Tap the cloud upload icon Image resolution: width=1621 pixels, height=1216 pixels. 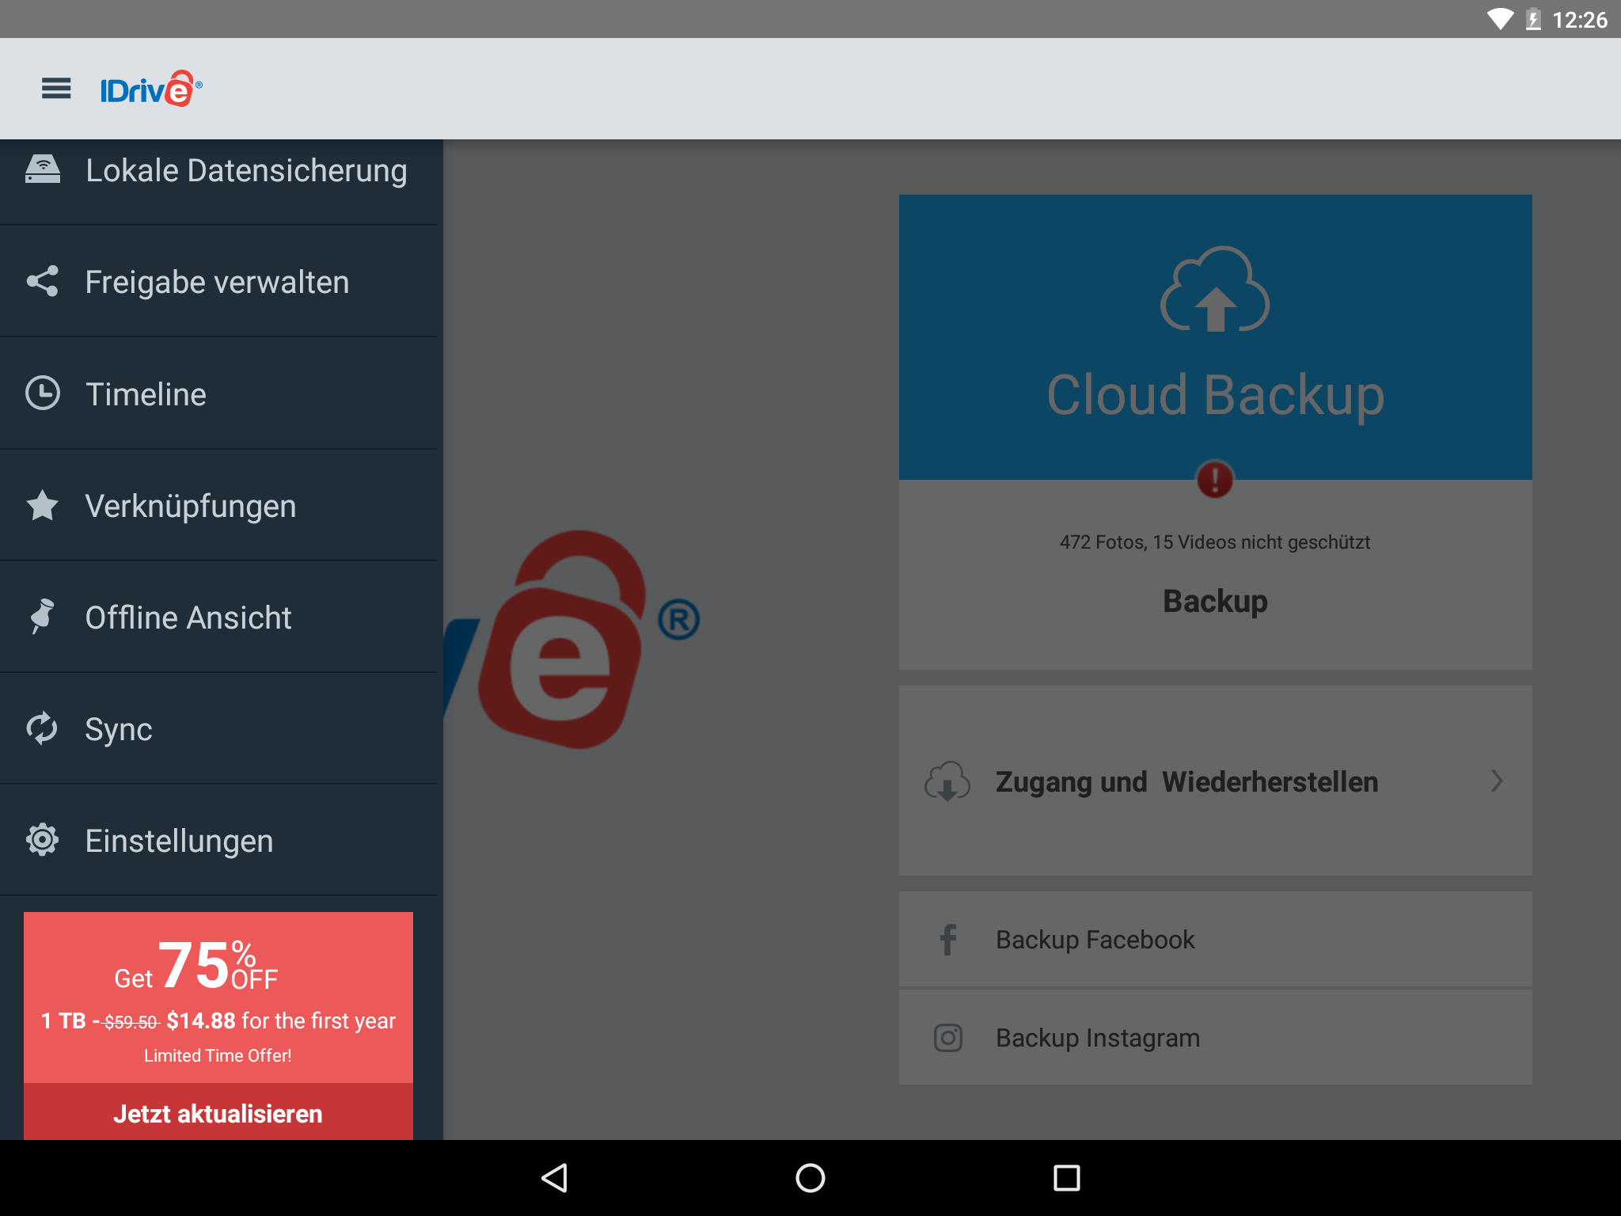[1215, 290]
